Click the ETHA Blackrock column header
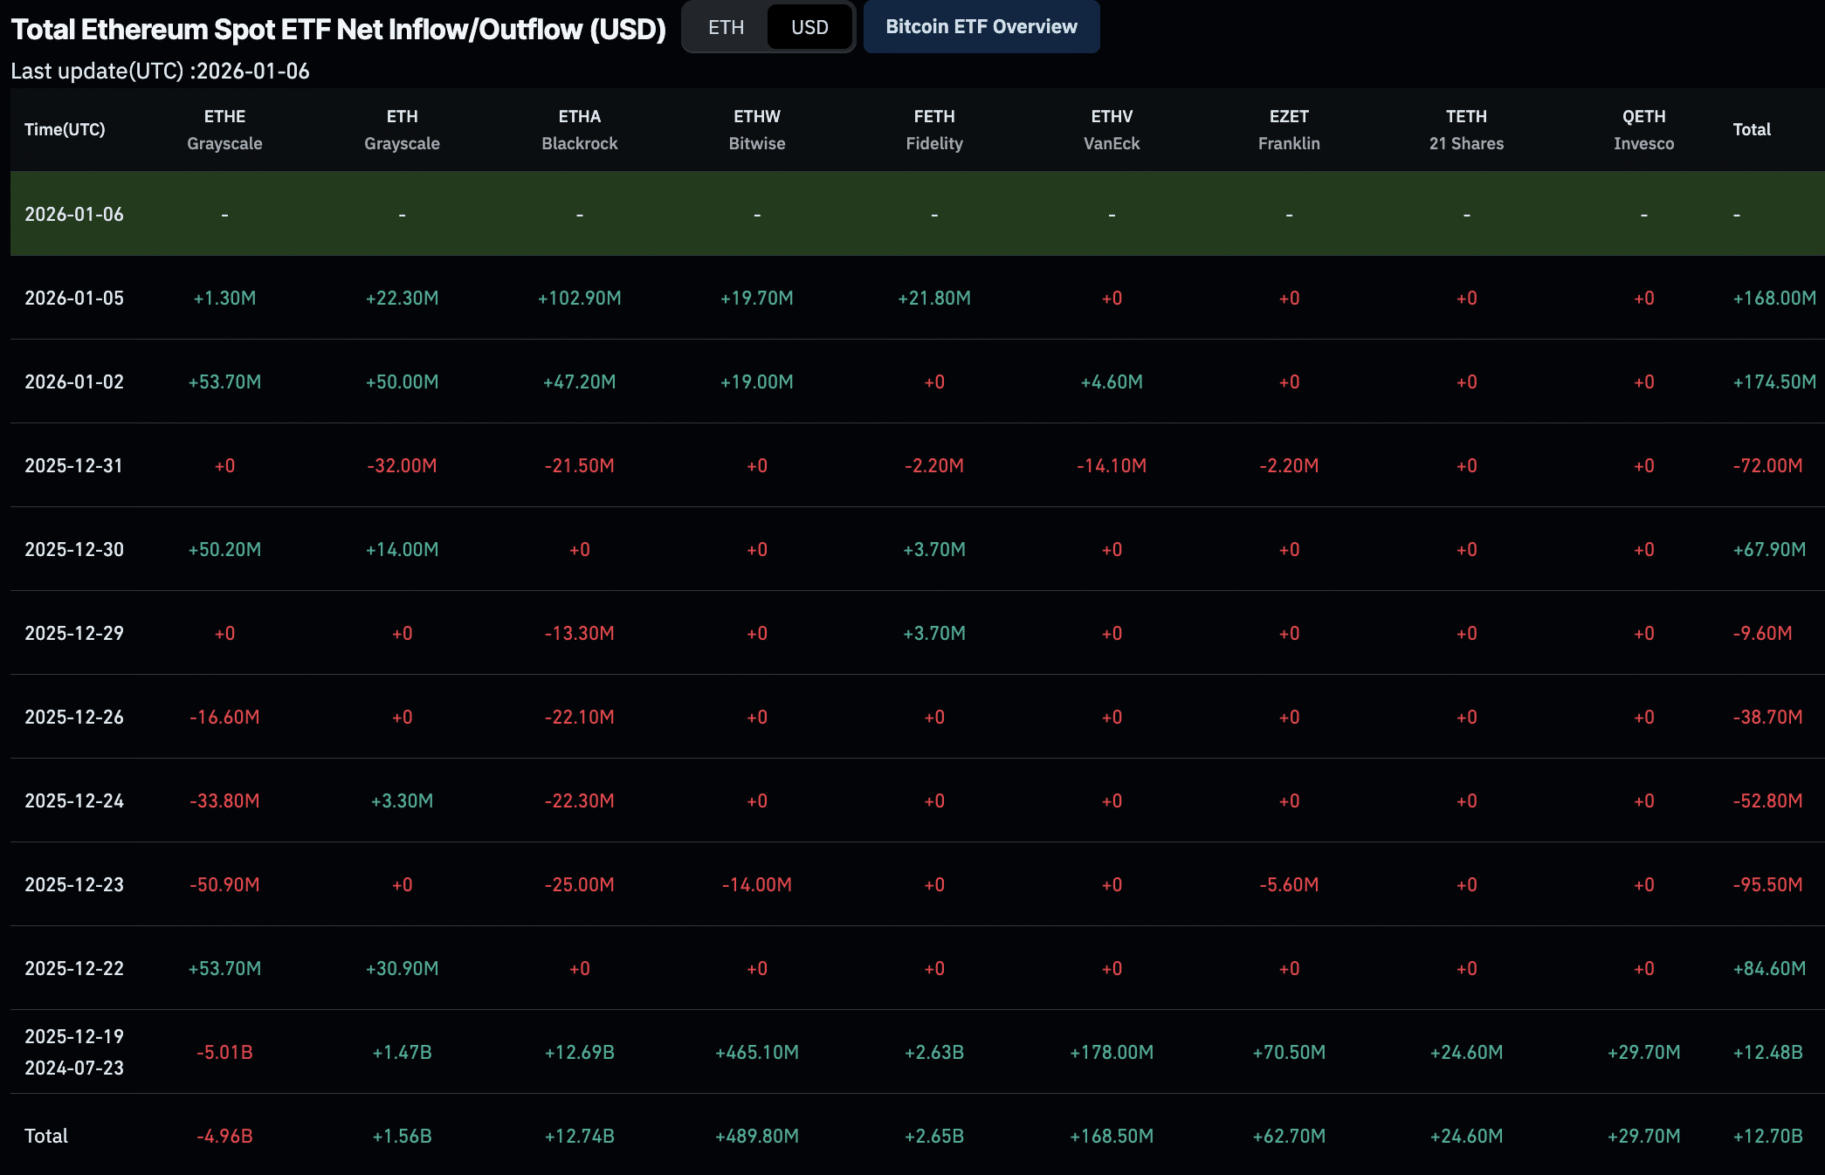The height and width of the screenshot is (1175, 1825). point(579,129)
